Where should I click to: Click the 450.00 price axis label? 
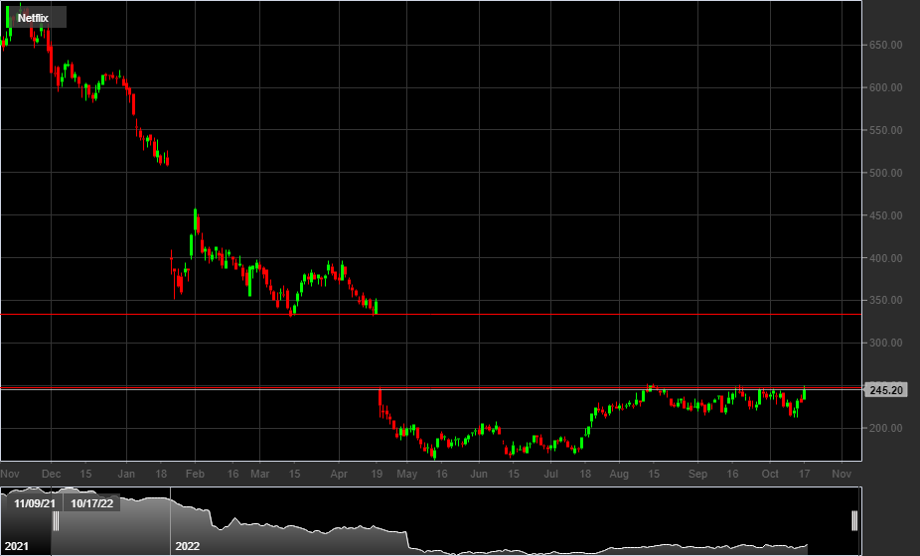coord(885,215)
